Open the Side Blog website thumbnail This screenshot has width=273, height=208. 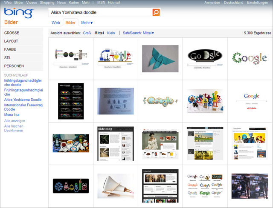(116, 143)
